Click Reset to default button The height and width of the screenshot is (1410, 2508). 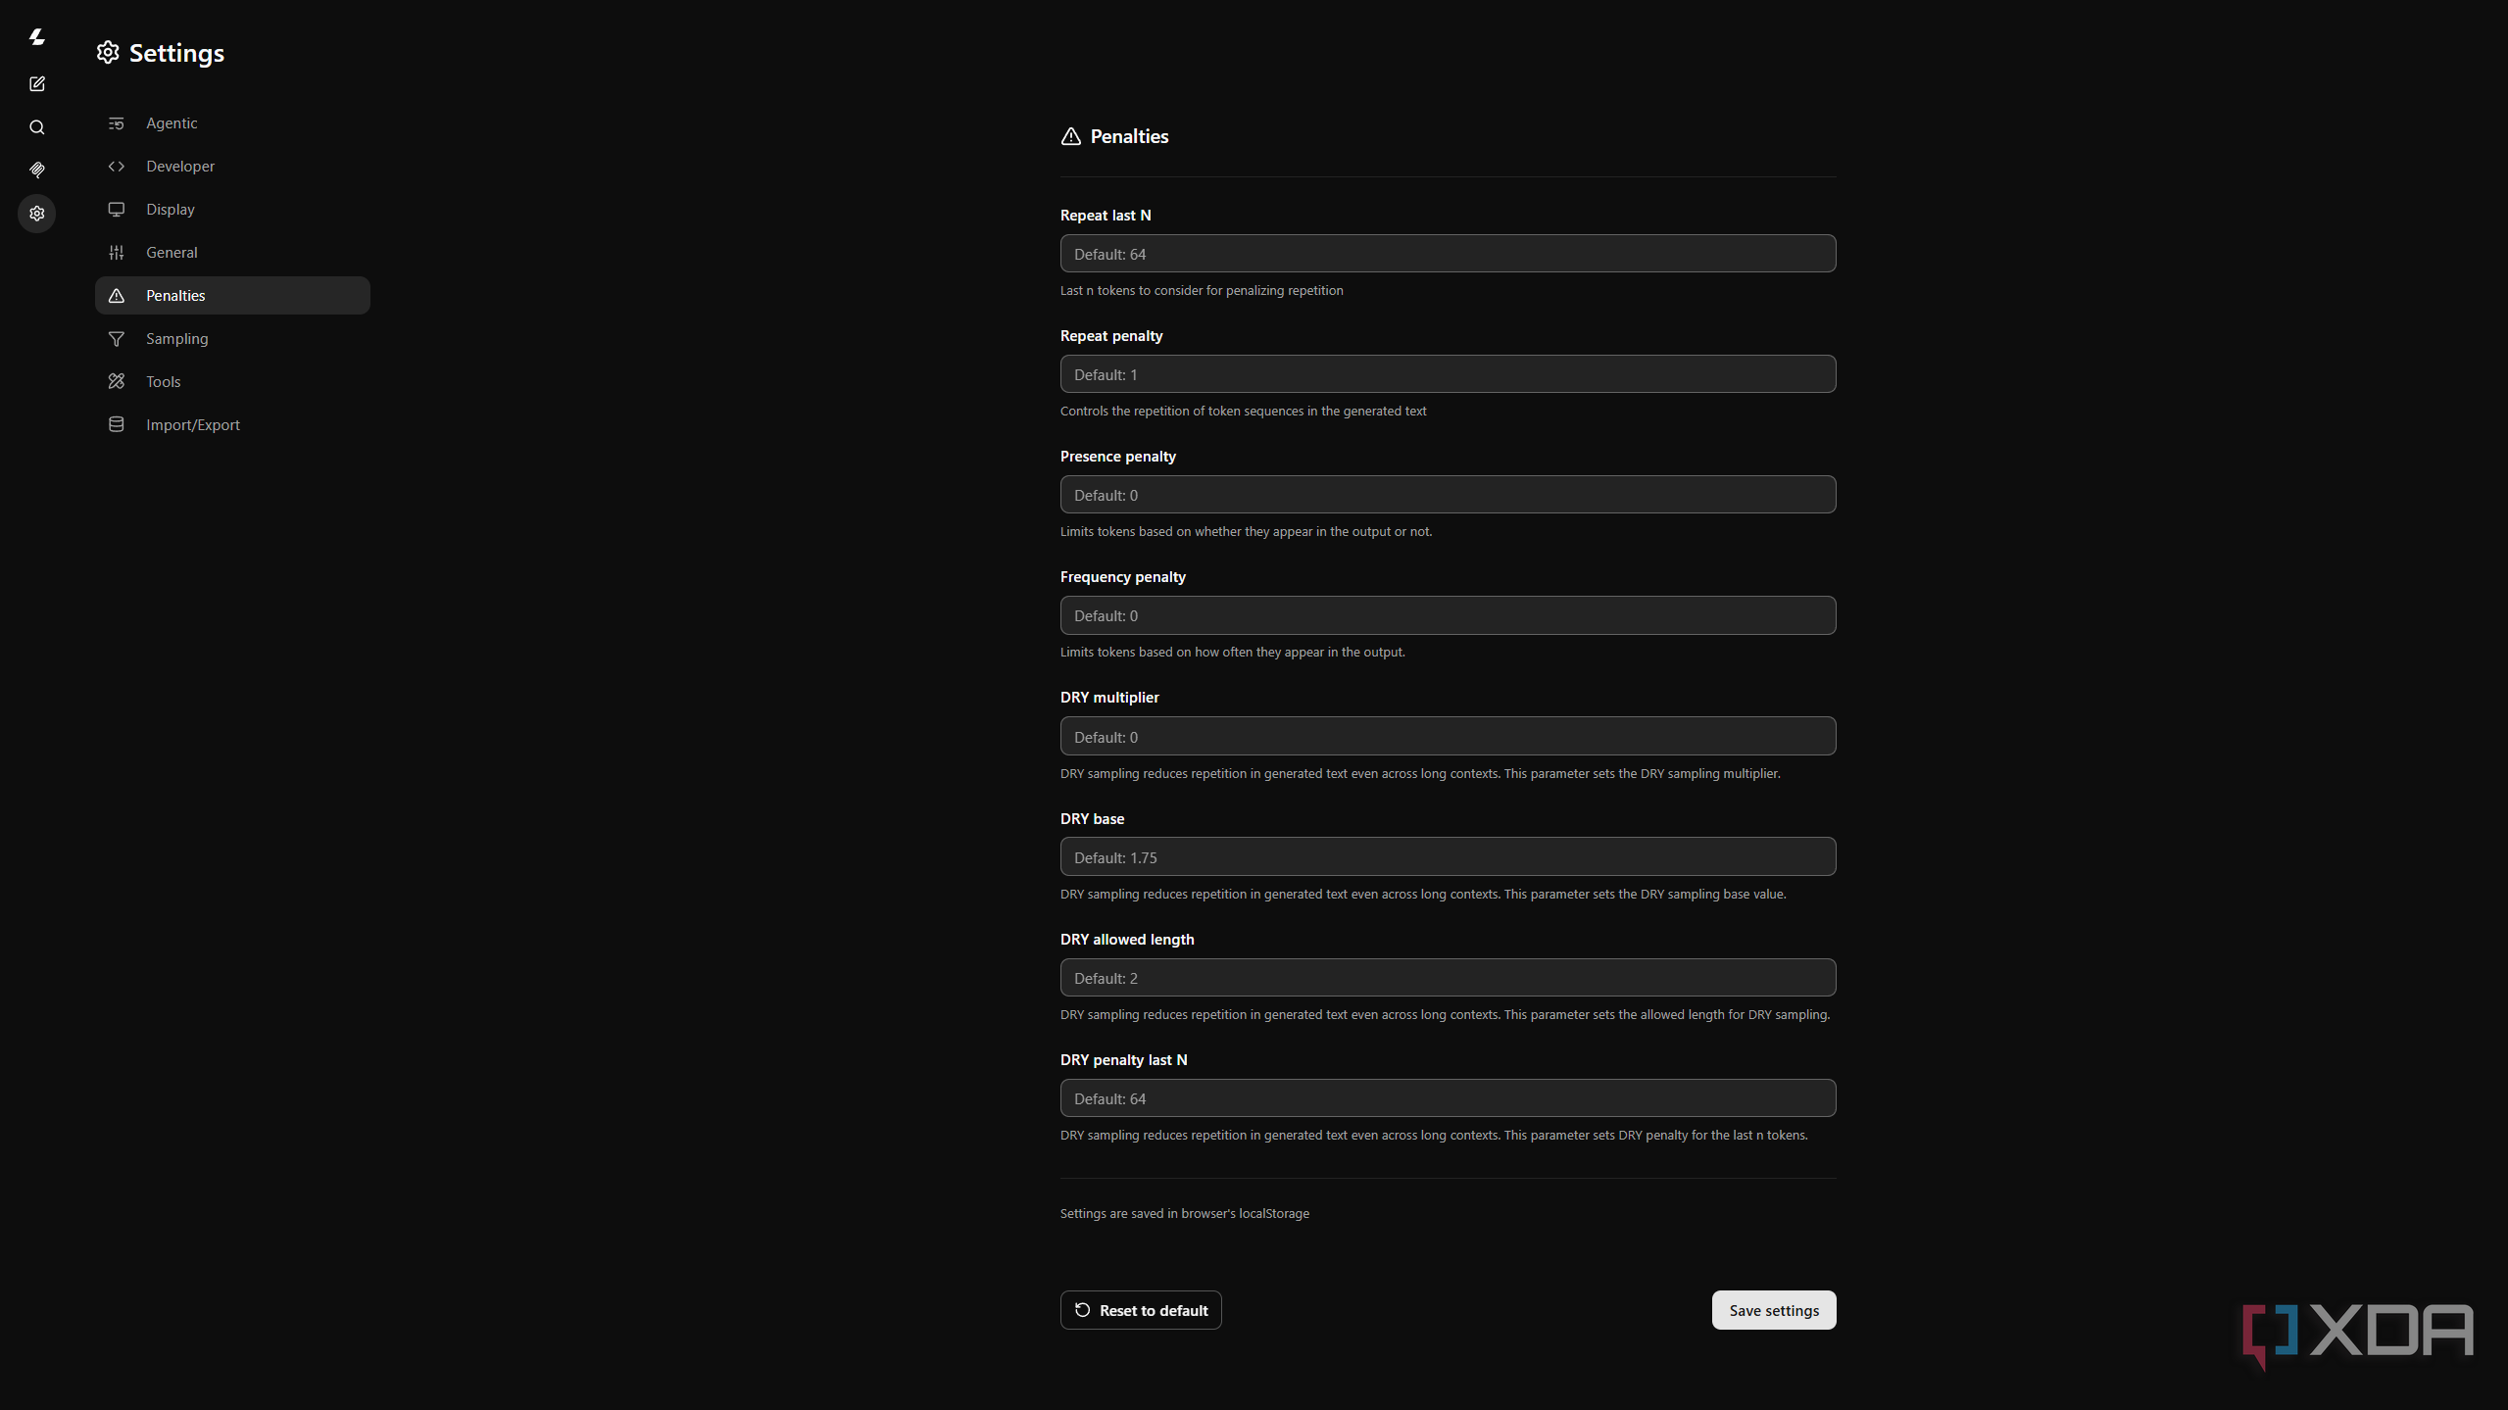pyautogui.click(x=1141, y=1310)
